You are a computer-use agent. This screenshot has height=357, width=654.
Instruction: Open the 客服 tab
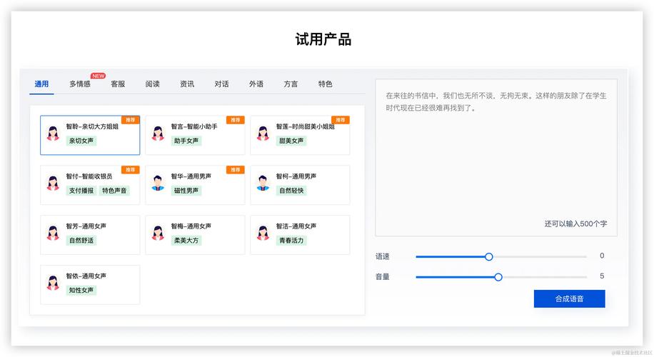118,84
